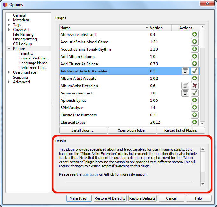Download the Abbreviate artist-sort plugin
This screenshot has height=207, width=217.
click(x=194, y=34)
